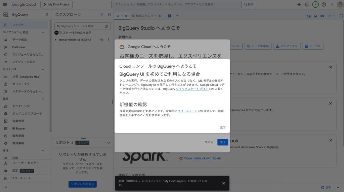Screen dimensions: 344x192
Task: Click the データの準備 button
Action: tap(258, 46)
